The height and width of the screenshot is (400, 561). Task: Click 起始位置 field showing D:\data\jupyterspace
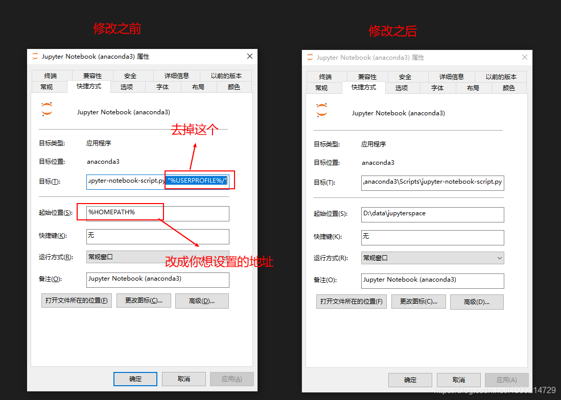pos(433,215)
